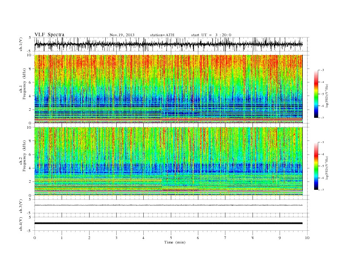Click the ch.2 frequency spectrogram panel
This screenshot has width=346, height=267.
pos(168,161)
